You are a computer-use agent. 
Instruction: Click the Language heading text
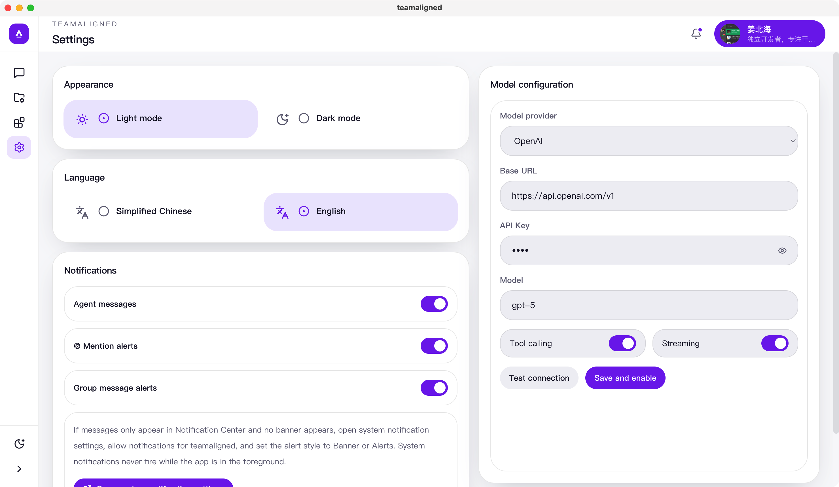click(84, 177)
